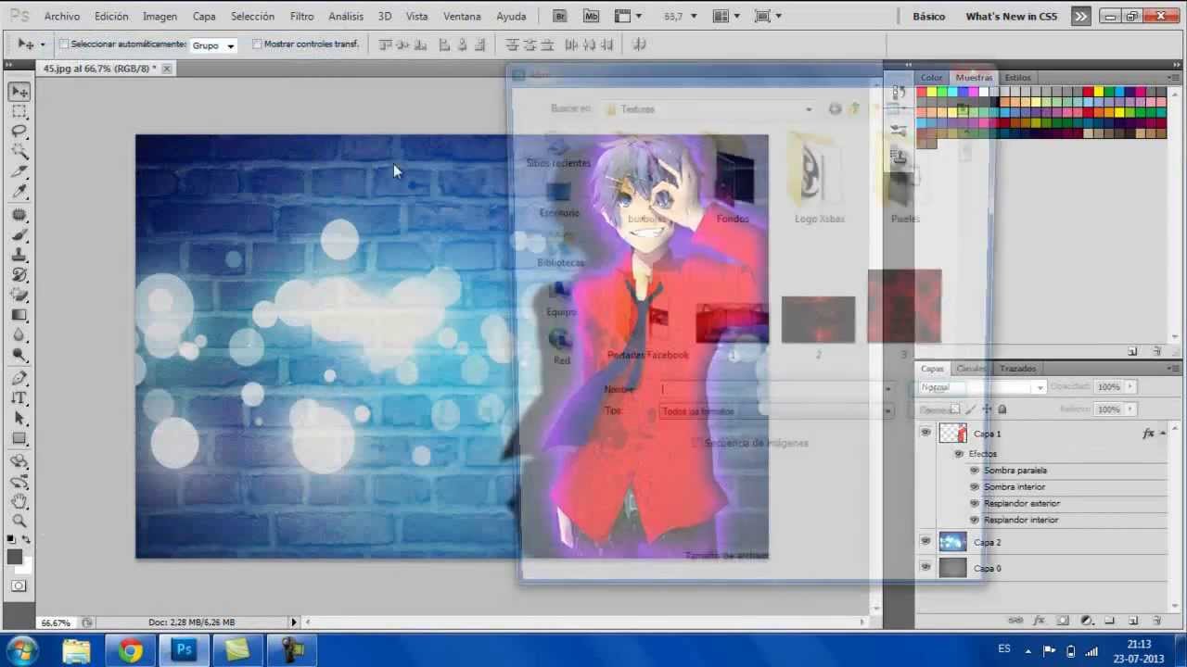This screenshot has width=1187, height=667.
Task: Hide the Sombra paralela effect
Action: pos(975,471)
